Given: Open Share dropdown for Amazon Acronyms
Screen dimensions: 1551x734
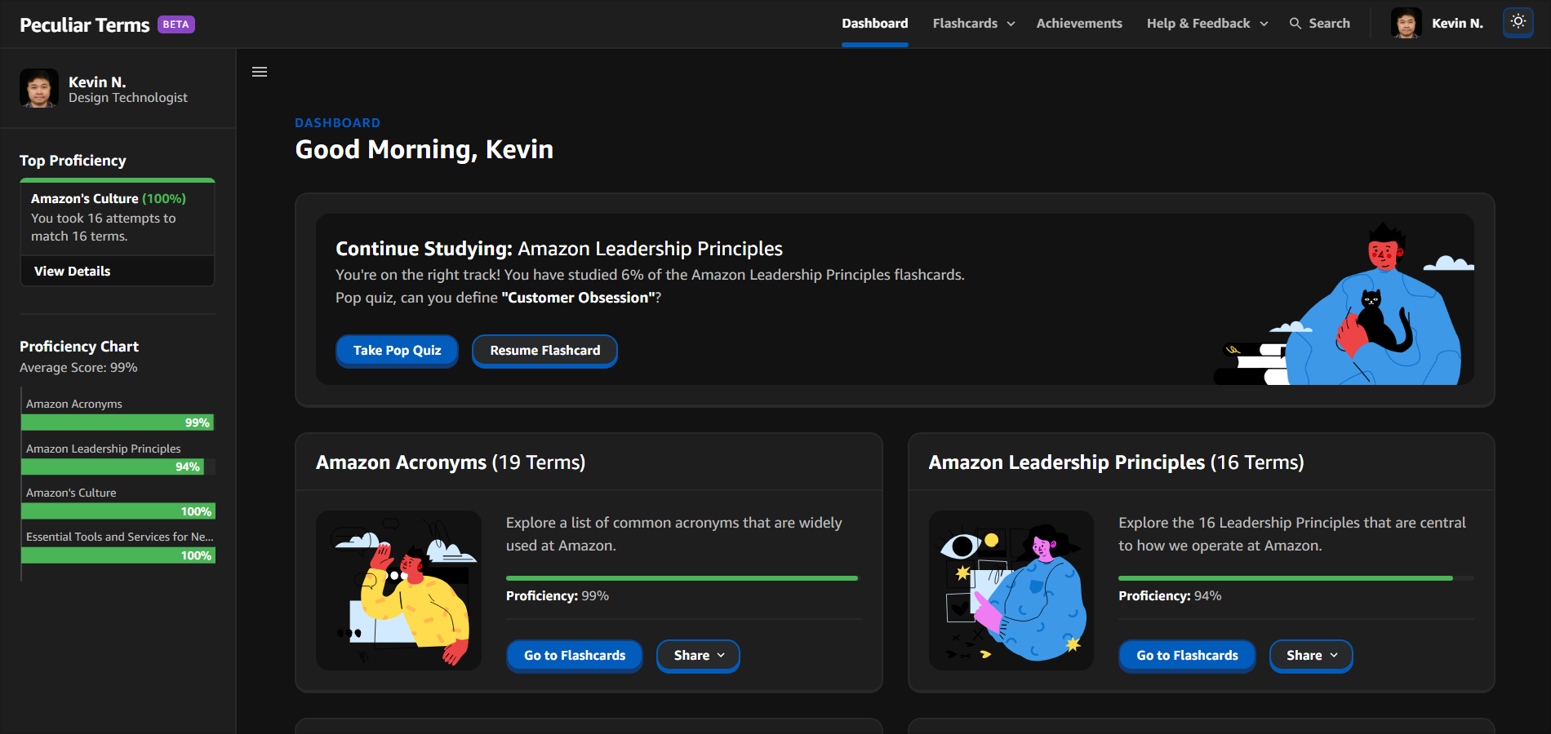Looking at the screenshot, I should pos(699,655).
